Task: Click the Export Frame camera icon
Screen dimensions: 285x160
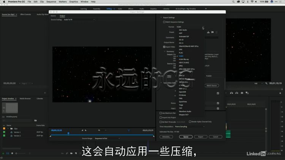Action: 242,93
